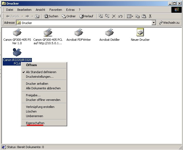
Task: Click the undo toolbar icon
Action: (120, 16)
